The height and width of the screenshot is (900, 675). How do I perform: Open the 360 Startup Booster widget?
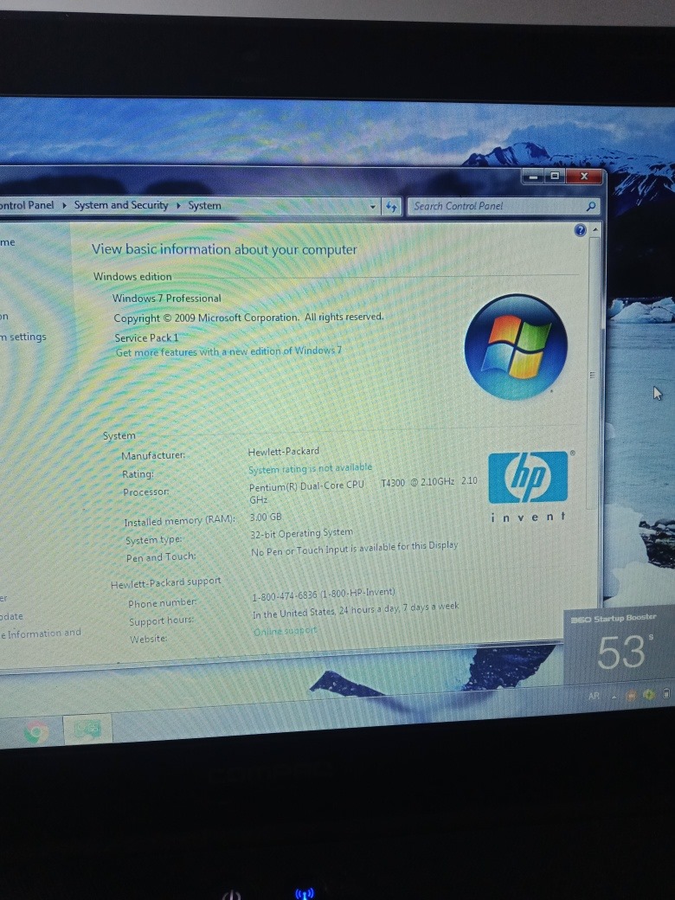[620, 646]
